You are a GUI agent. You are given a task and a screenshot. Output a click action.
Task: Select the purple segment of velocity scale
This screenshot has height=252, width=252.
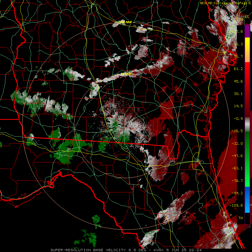pos(247,31)
